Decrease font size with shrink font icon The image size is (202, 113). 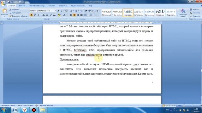point(62,11)
